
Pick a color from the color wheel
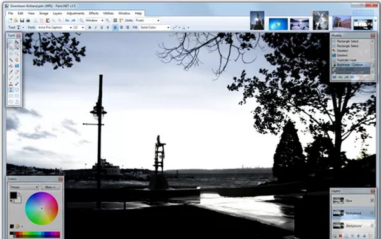click(42, 208)
